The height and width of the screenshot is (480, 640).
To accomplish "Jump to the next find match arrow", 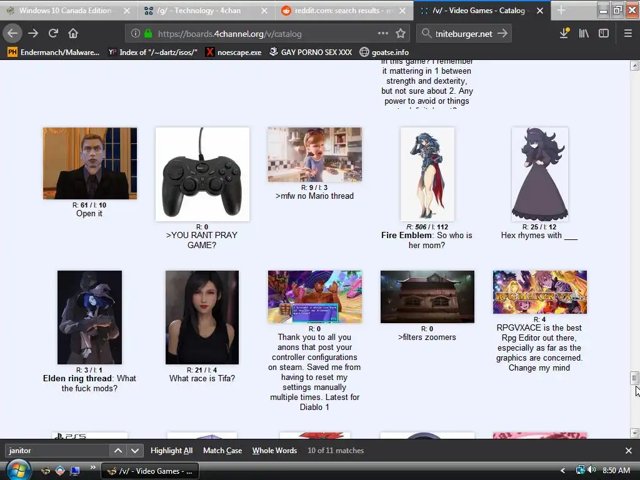I will [x=135, y=451].
